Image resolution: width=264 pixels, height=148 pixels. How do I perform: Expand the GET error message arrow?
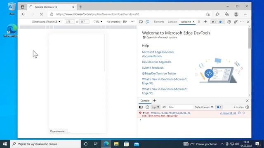[144, 113]
